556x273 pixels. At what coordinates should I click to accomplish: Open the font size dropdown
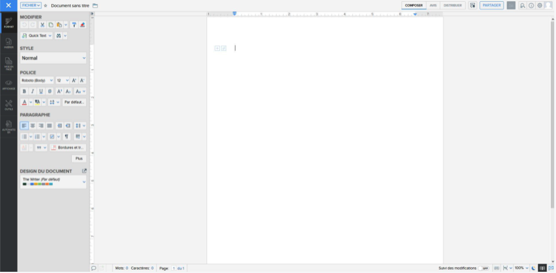point(62,80)
